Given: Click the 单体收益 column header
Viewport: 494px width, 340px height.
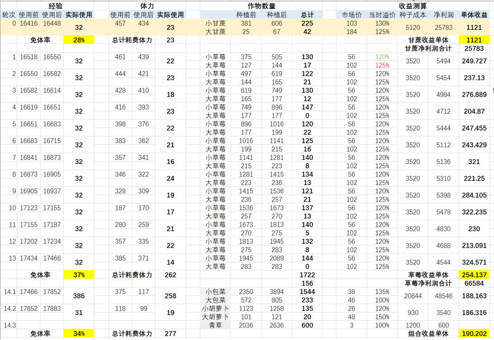Looking at the screenshot, I should point(474,15).
